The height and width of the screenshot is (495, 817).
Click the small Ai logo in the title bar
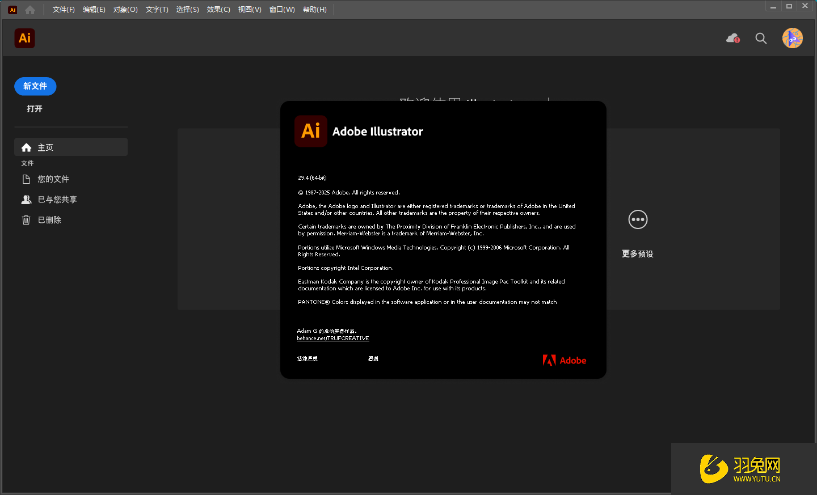(x=12, y=10)
